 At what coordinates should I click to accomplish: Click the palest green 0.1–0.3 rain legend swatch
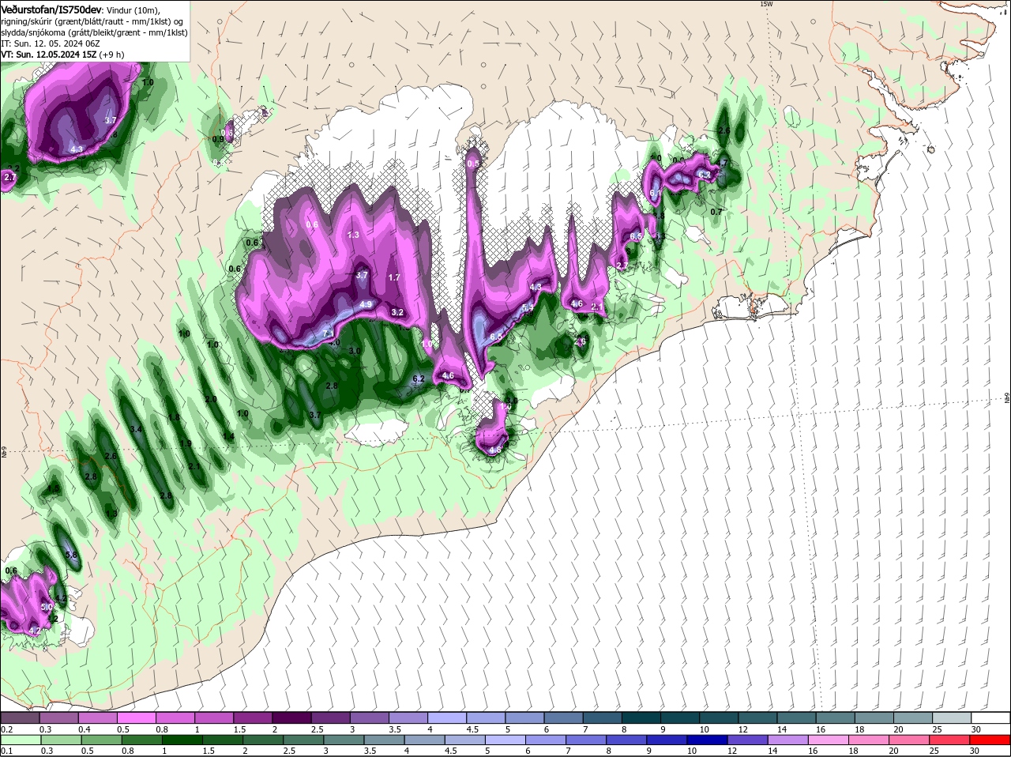coord(20,740)
